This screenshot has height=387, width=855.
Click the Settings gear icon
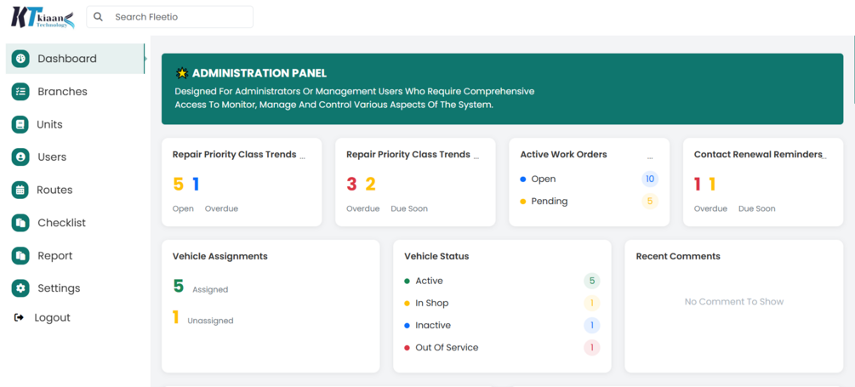20,288
